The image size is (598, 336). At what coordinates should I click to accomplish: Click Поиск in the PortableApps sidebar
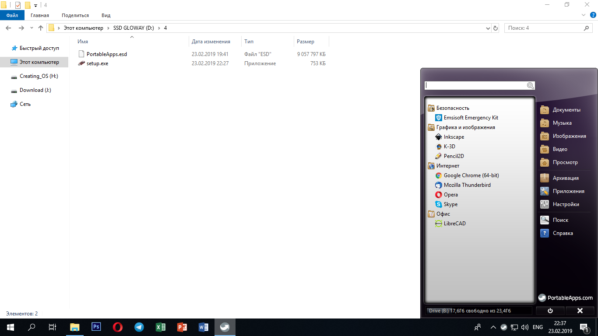click(x=554, y=220)
